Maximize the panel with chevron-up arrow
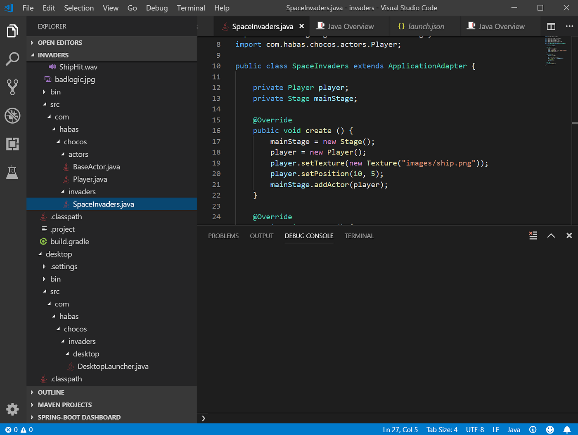This screenshot has height=435, width=578. [551, 235]
